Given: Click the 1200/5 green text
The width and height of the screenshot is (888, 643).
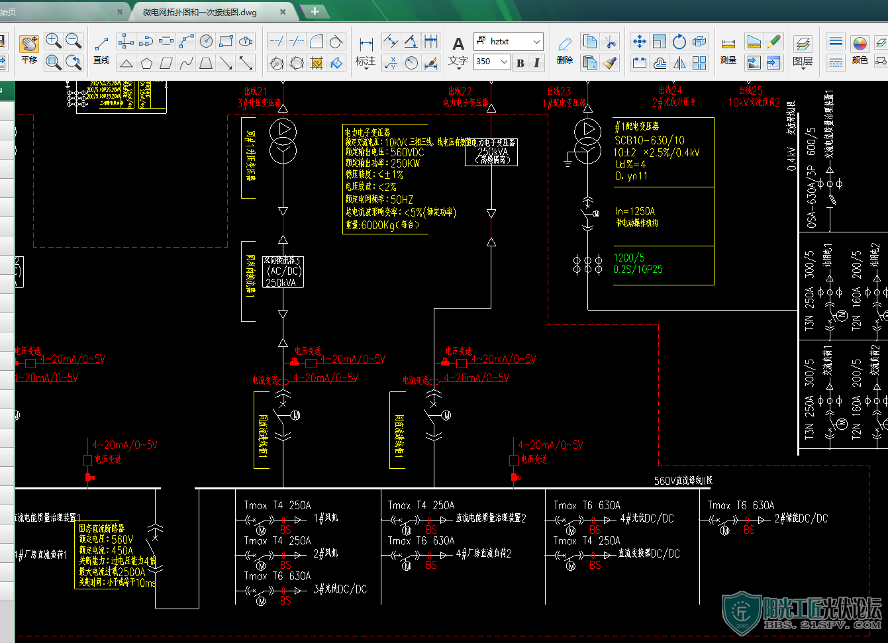Looking at the screenshot, I should click(x=629, y=258).
